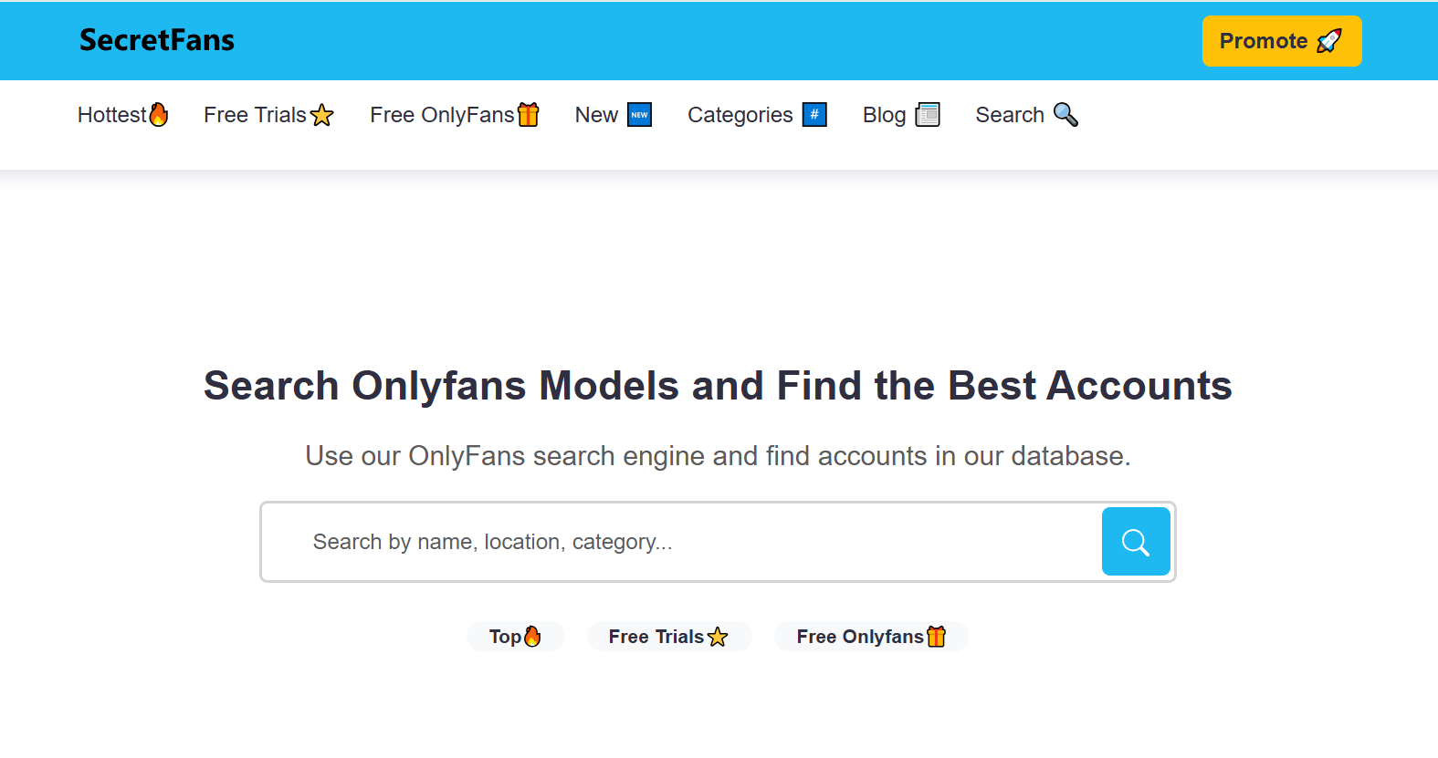
Task: Focus the search by name input field
Action: (680, 542)
